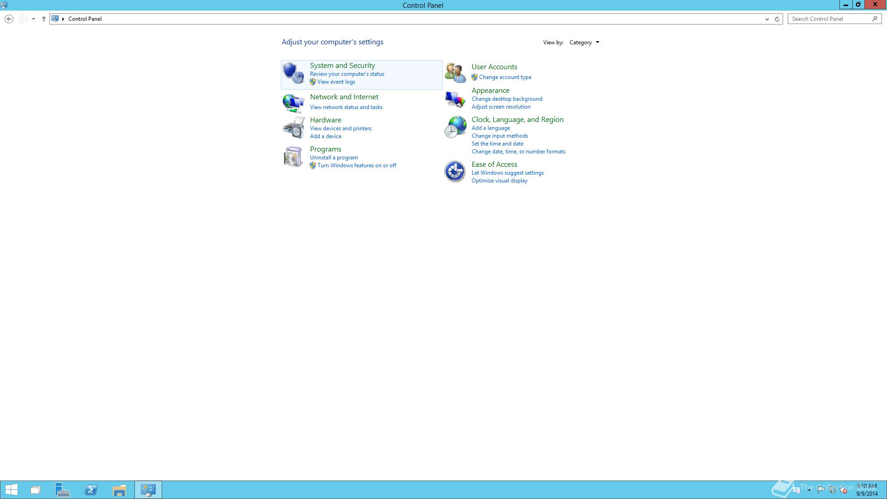
Task: Open Let Windows suggest settings
Action: [x=507, y=173]
